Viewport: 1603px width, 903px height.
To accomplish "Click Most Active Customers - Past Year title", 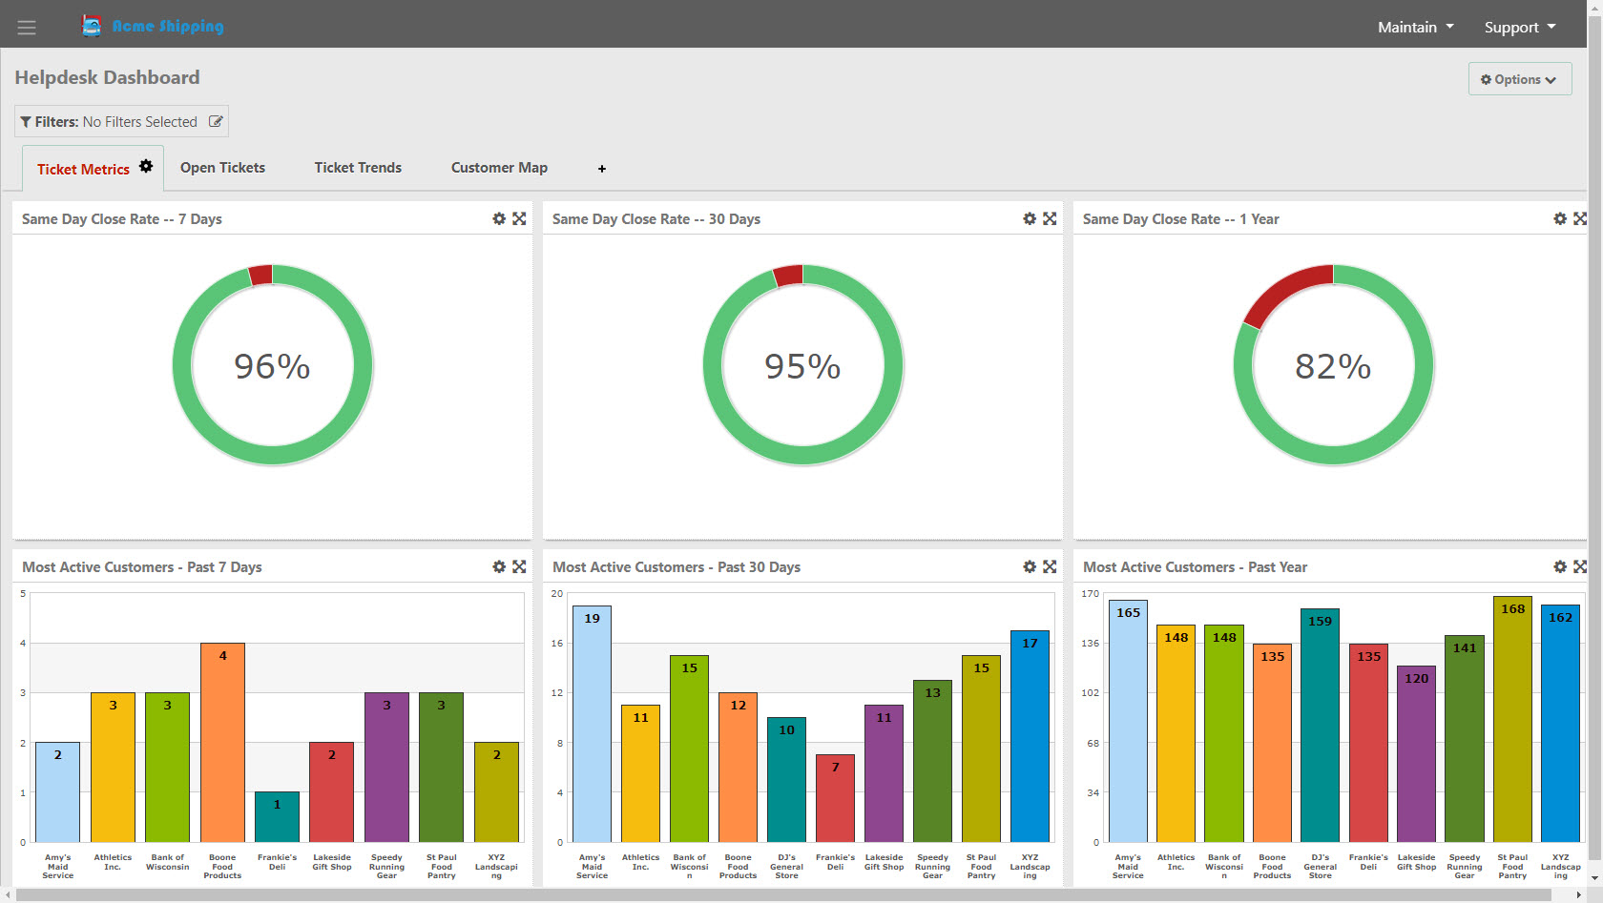I will coord(1195,567).
